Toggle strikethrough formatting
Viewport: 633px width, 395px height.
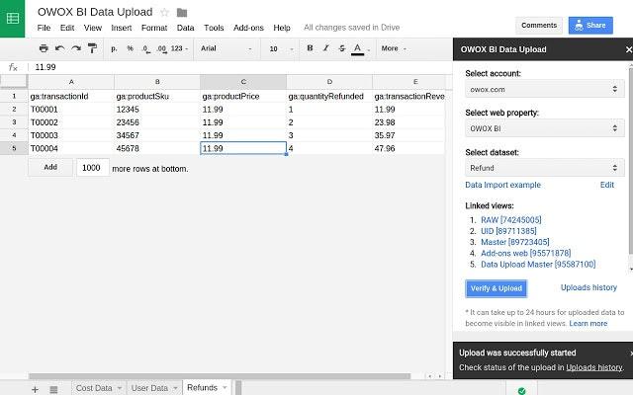pyautogui.click(x=342, y=48)
